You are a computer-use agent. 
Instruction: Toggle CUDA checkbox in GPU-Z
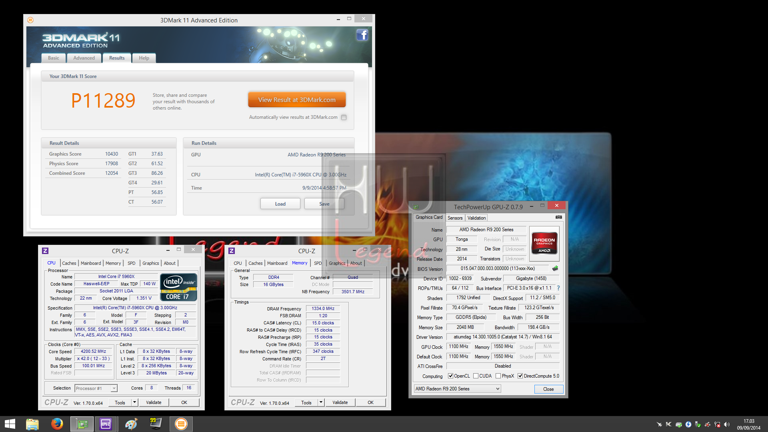[x=476, y=376]
